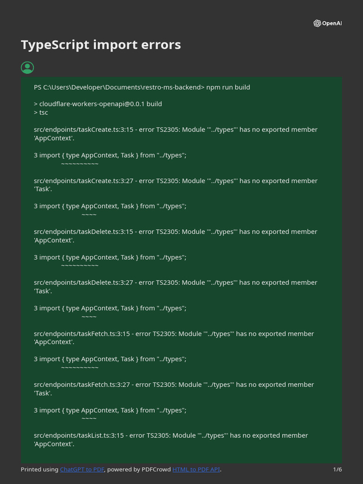Click the taskFetch.ts:3:15 error line
Image resolution: width=363 pixels, height=484 pixels.
tap(173, 334)
